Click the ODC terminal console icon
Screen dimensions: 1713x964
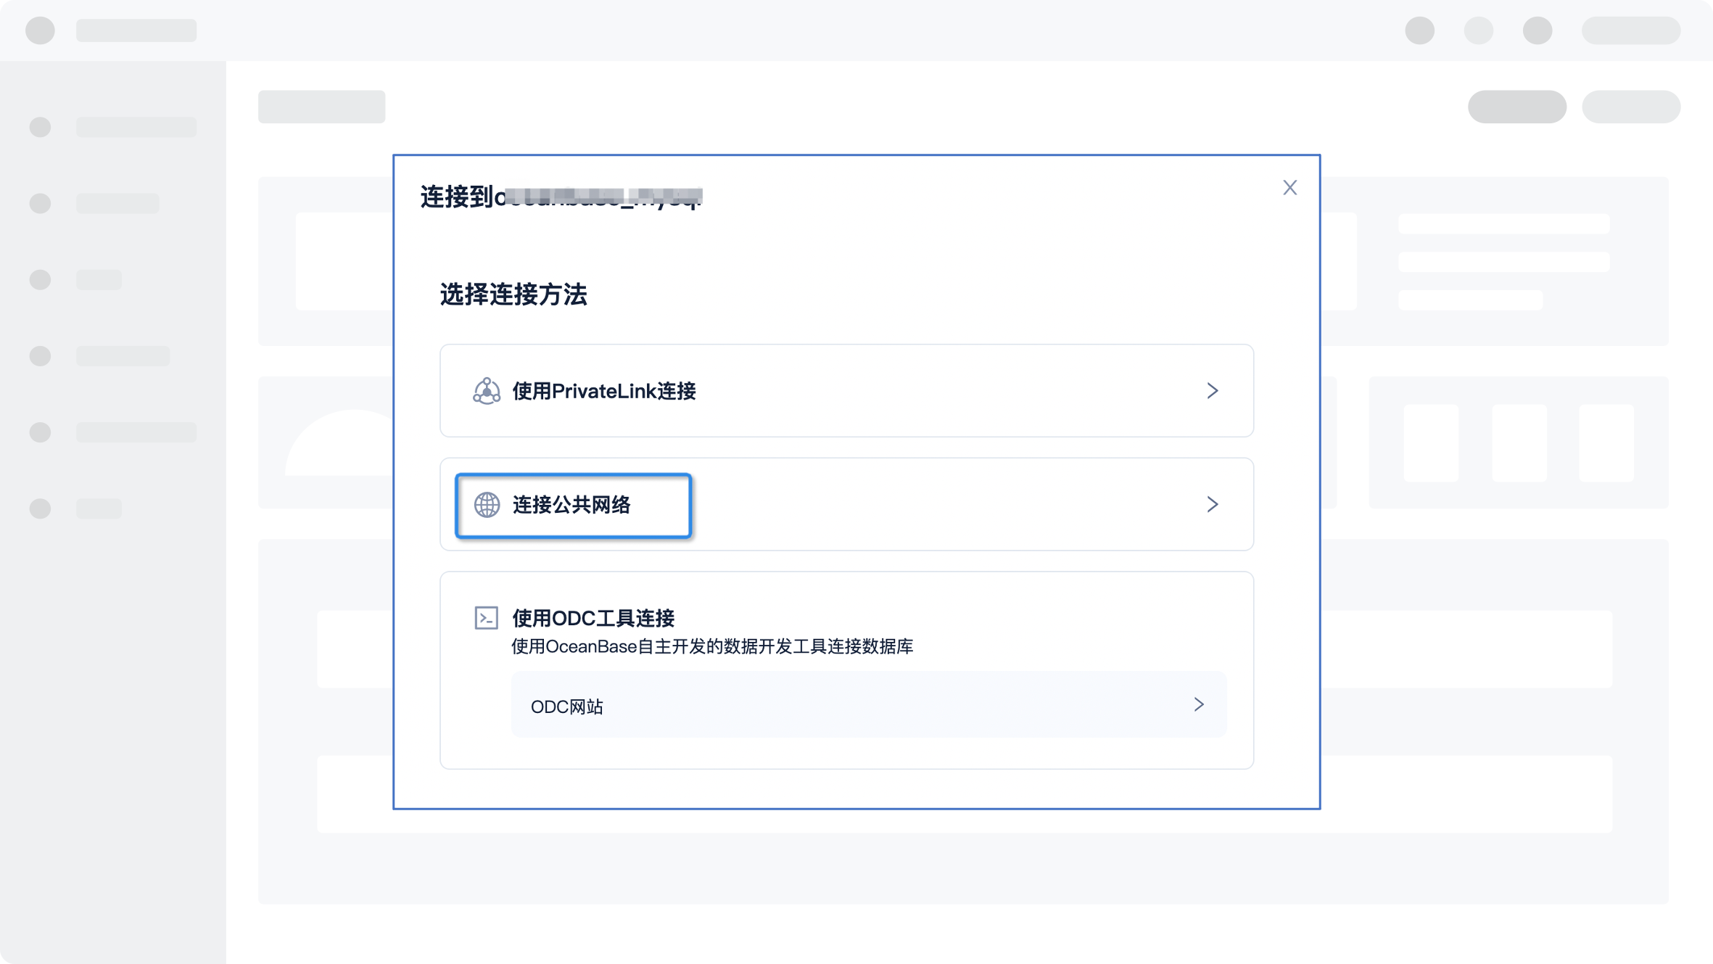point(486,618)
